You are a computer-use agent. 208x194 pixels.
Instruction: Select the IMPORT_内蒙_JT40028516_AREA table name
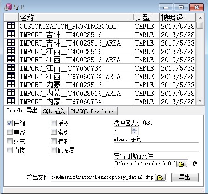[x=70, y=93]
